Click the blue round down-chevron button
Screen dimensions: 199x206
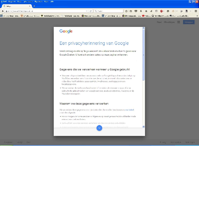click(99, 128)
